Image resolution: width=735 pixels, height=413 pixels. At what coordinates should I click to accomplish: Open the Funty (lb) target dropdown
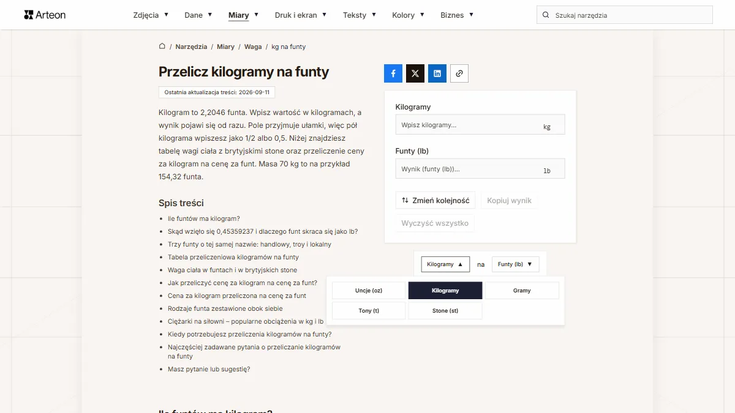coord(515,264)
